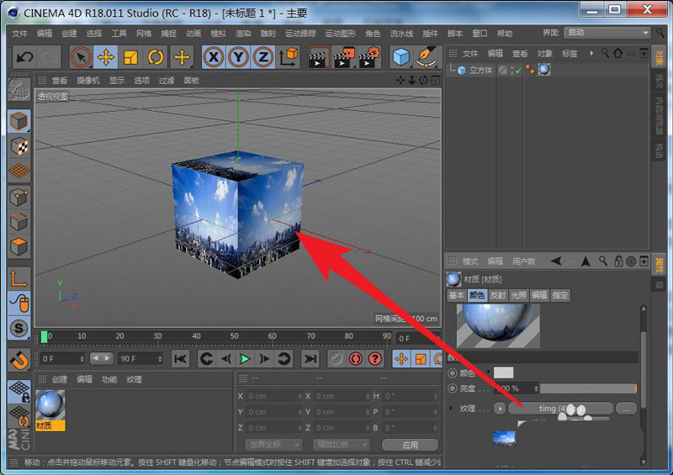This screenshot has height=475, width=673.
Task: Expand the 纹理 disclosure triangle
Action: (451, 408)
